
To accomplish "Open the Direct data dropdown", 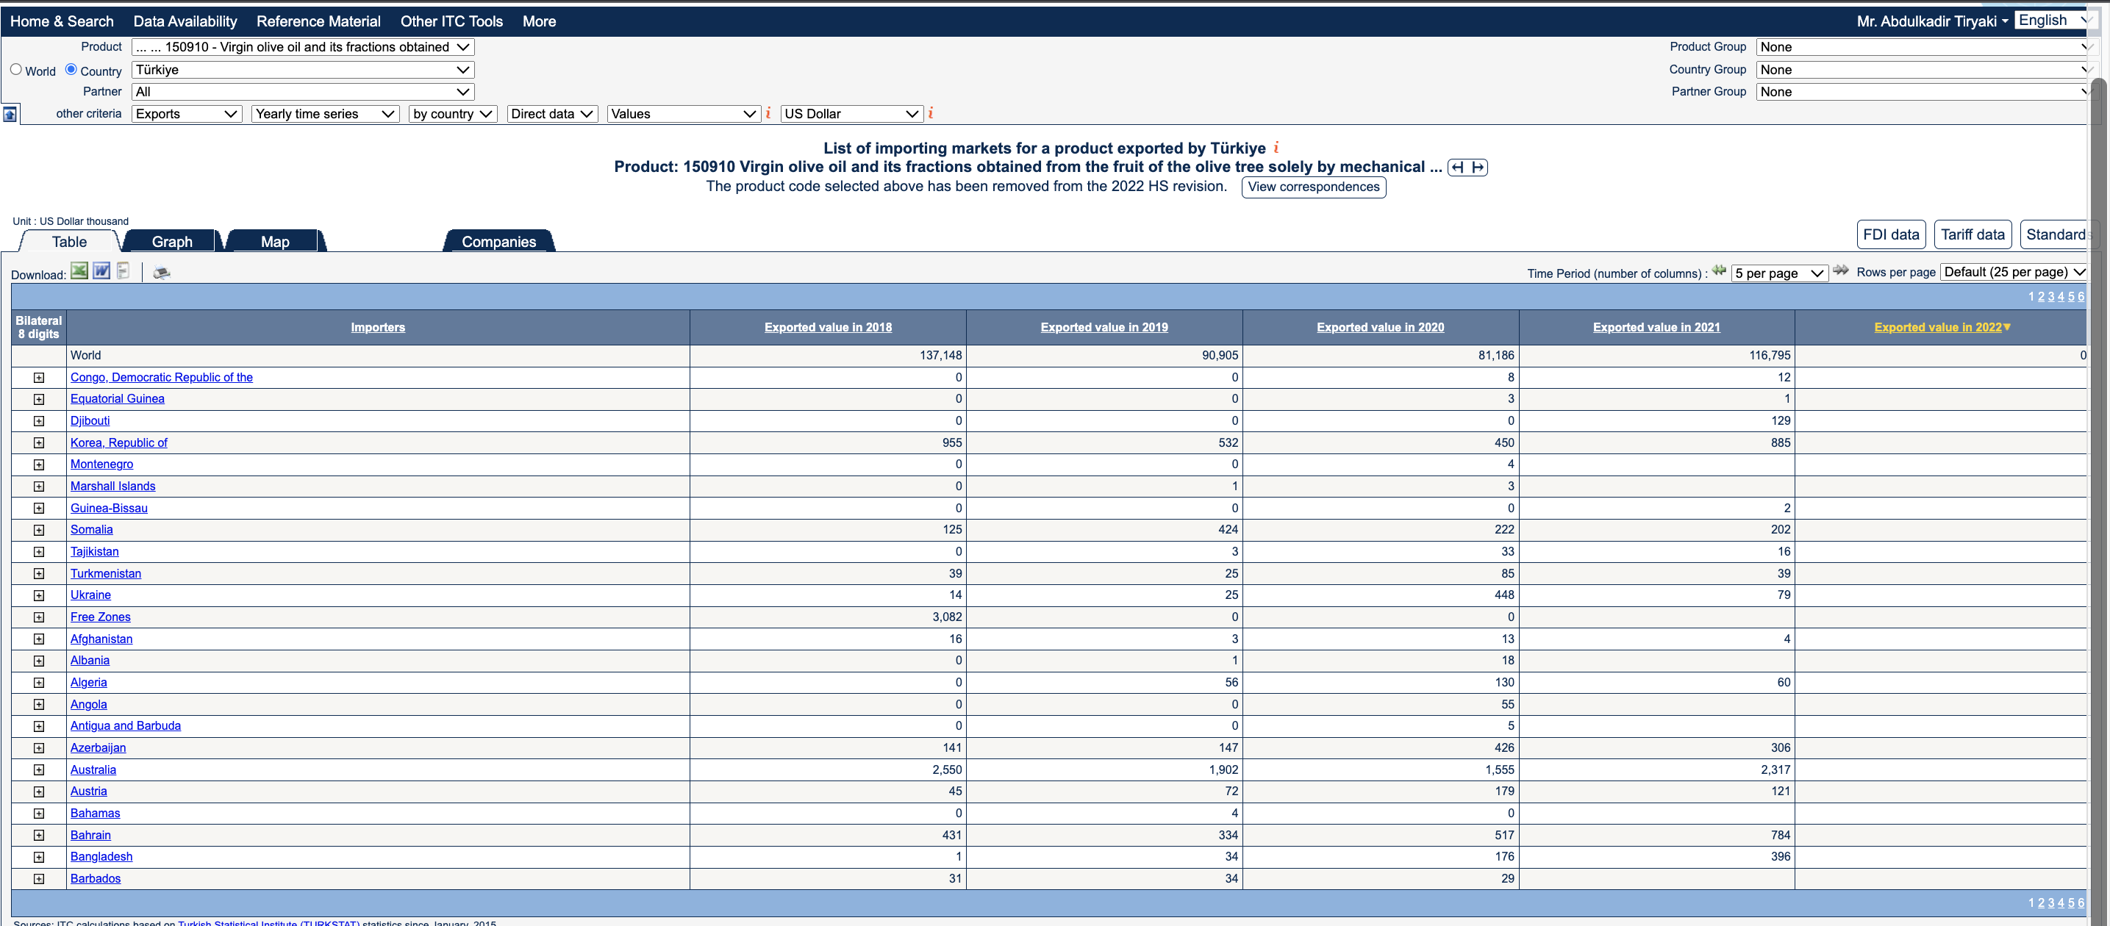I will point(552,114).
